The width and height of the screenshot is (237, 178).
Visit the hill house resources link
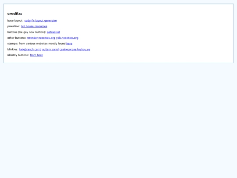click(34, 26)
